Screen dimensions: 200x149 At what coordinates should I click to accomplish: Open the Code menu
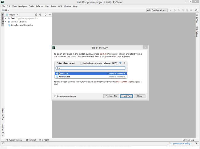pyautogui.click(x=31, y=6)
